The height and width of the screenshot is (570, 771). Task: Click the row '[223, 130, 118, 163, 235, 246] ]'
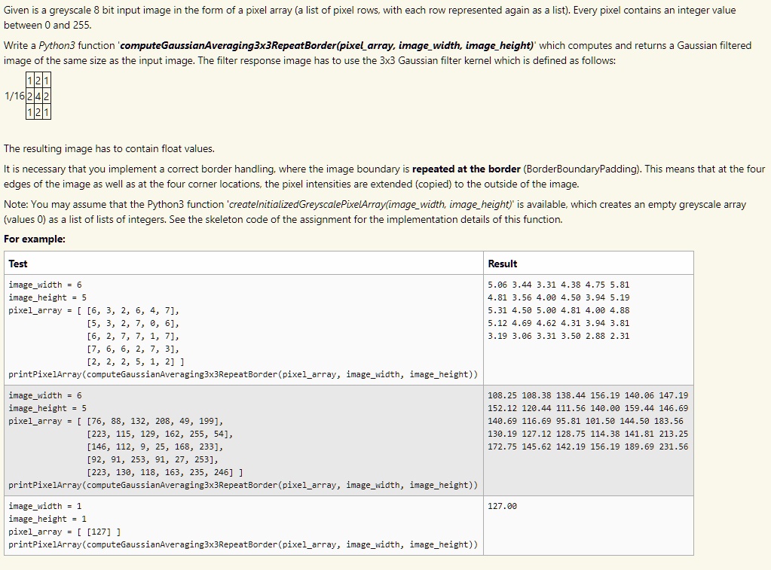[165, 472]
